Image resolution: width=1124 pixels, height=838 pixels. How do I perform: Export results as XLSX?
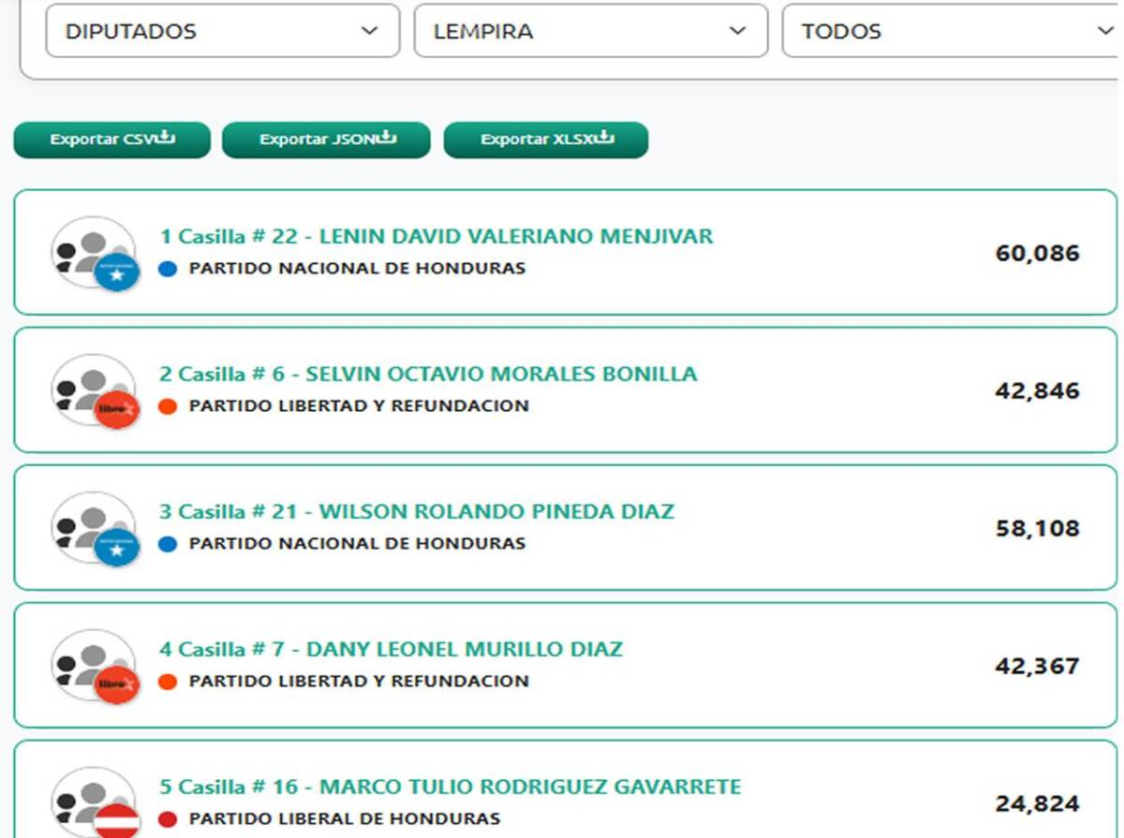(x=547, y=139)
